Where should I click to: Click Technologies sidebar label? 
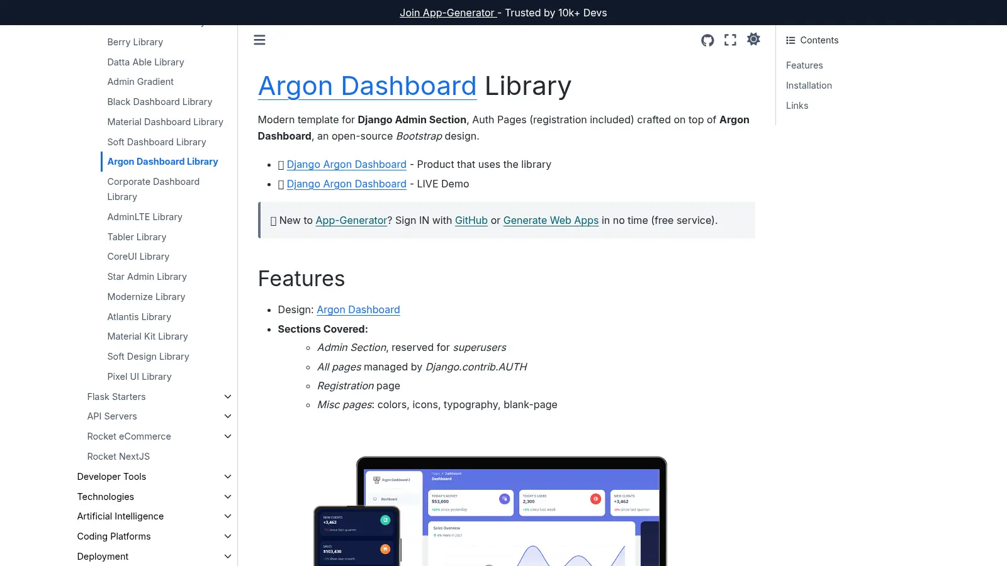point(105,497)
